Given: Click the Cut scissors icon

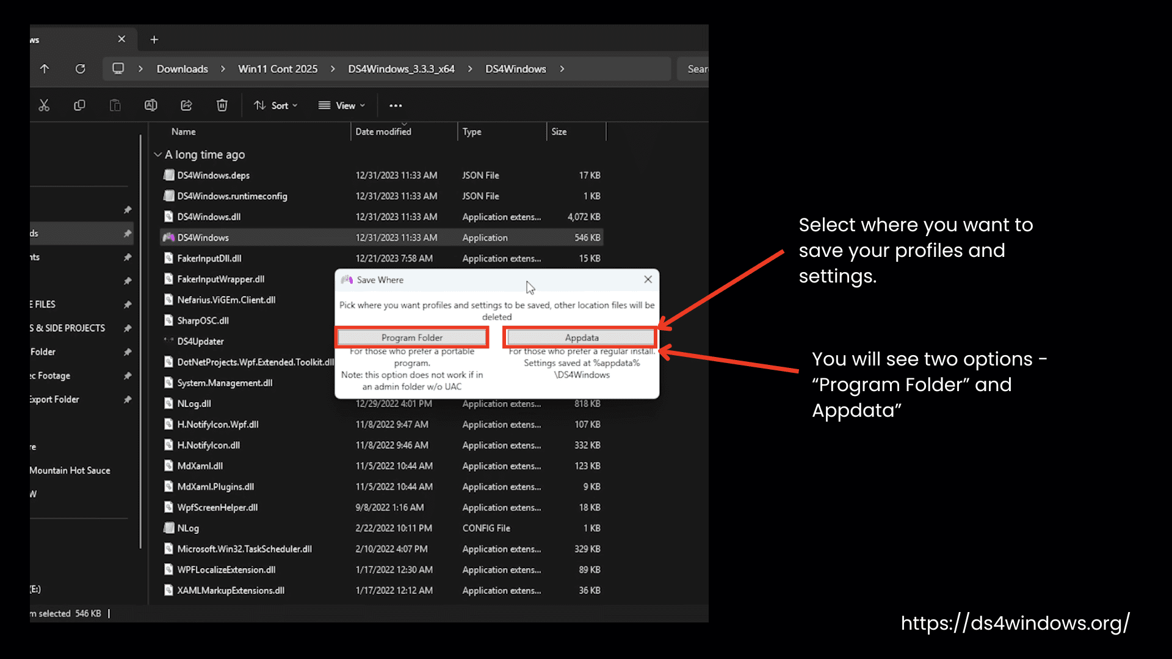Looking at the screenshot, I should pyautogui.click(x=44, y=106).
